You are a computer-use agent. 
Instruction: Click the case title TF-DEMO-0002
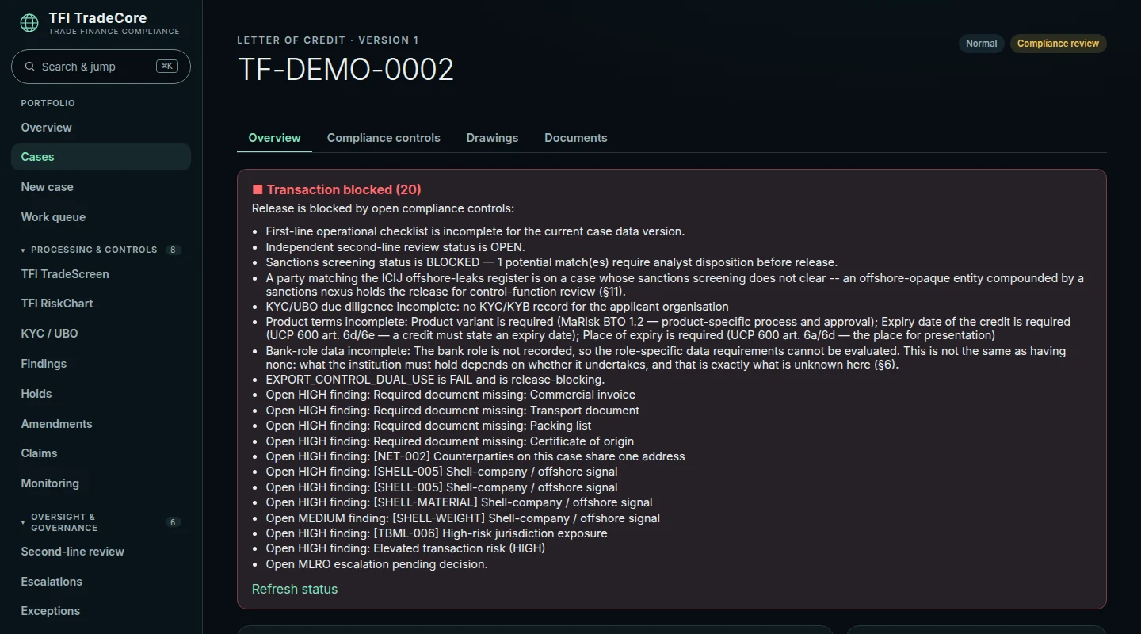pos(345,70)
